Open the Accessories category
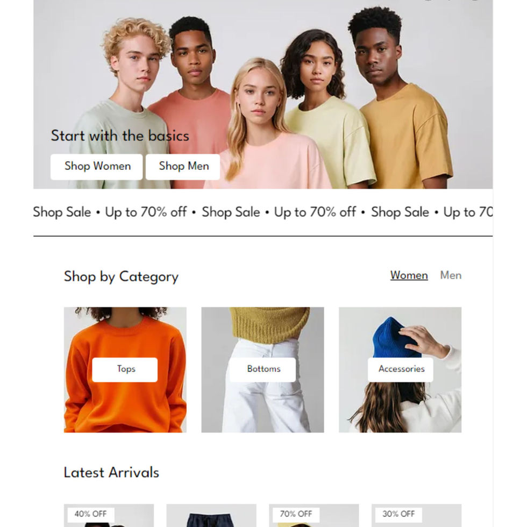Image resolution: width=527 pixels, height=527 pixels. 400,370
